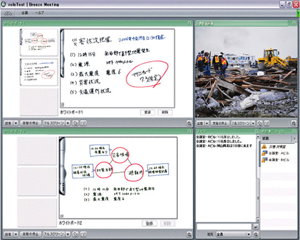Maximize the chat pod via its header icon
This screenshot has width=300, height=240.
[x=256, y=131]
